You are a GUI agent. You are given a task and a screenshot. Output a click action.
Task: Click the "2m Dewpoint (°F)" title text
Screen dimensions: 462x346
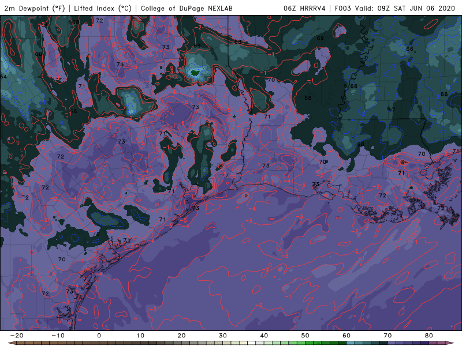(35, 8)
